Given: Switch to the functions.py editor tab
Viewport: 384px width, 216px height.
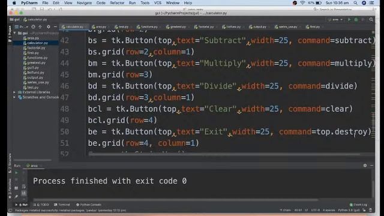Looking at the screenshot, I should (148, 26).
